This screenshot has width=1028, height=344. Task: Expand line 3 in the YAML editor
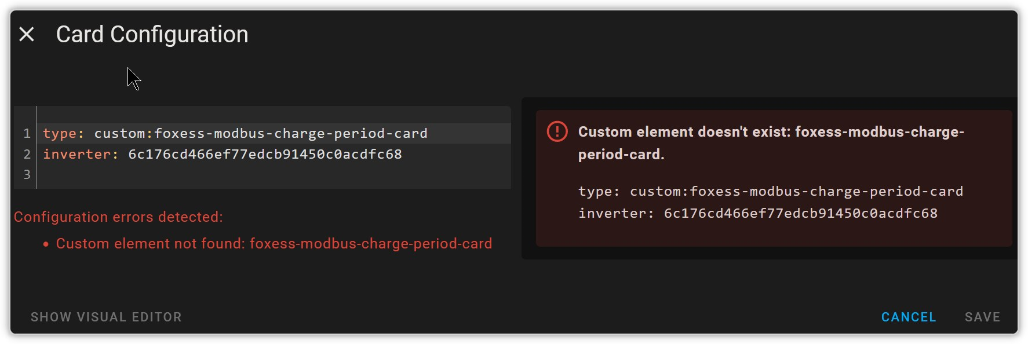point(26,174)
